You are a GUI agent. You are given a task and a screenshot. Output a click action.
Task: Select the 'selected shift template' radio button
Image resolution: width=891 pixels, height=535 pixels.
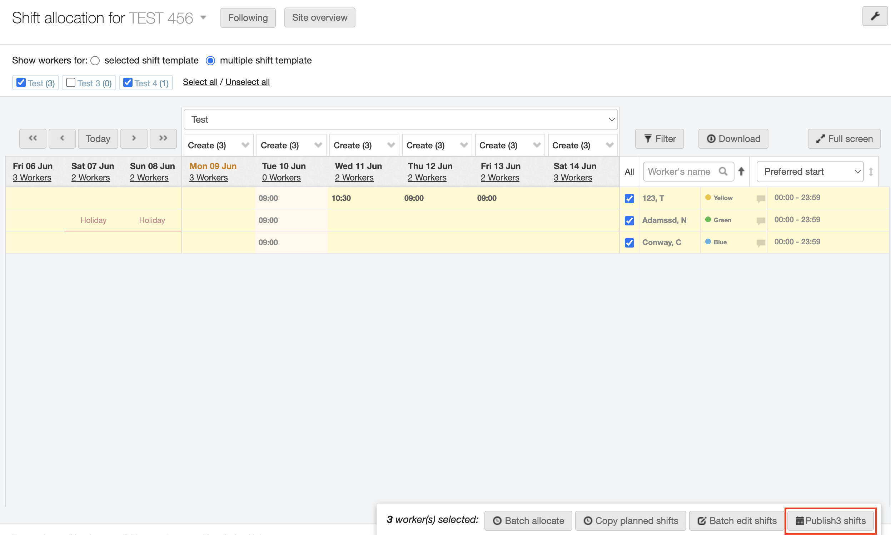pyautogui.click(x=95, y=61)
